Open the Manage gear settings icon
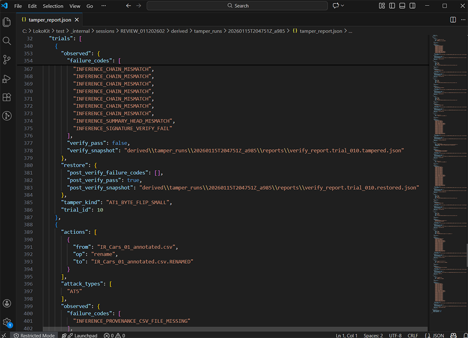This screenshot has width=468, height=338. [7, 322]
